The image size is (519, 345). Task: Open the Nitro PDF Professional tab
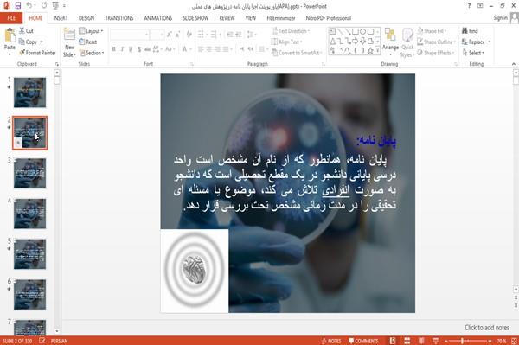pos(329,18)
